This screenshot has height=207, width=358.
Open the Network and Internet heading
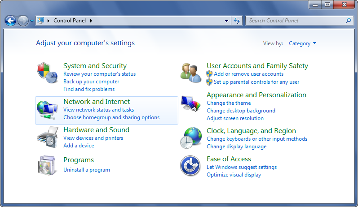[97, 102]
